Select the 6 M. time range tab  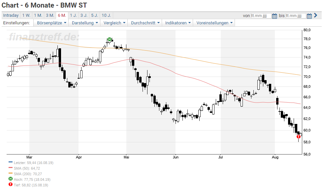(62, 15)
